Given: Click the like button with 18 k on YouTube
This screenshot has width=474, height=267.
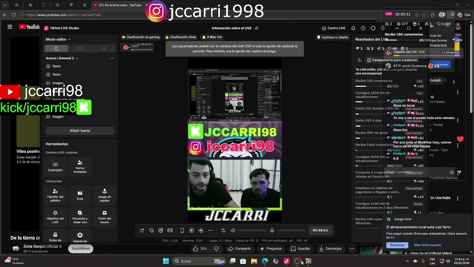Looking at the screenshot, I should (200, 248).
